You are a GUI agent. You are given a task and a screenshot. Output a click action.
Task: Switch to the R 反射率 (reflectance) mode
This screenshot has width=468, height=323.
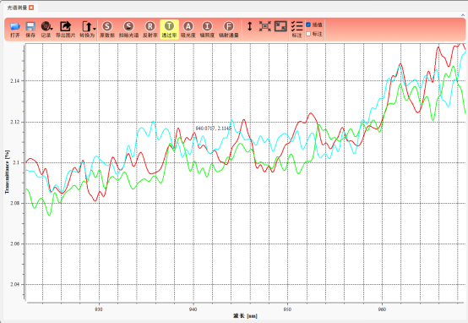coord(150,30)
